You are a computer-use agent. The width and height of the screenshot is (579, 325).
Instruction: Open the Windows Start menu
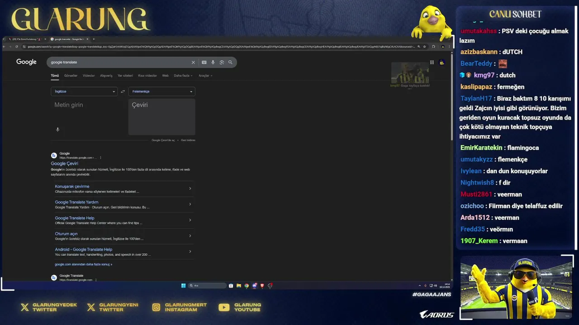tap(183, 285)
